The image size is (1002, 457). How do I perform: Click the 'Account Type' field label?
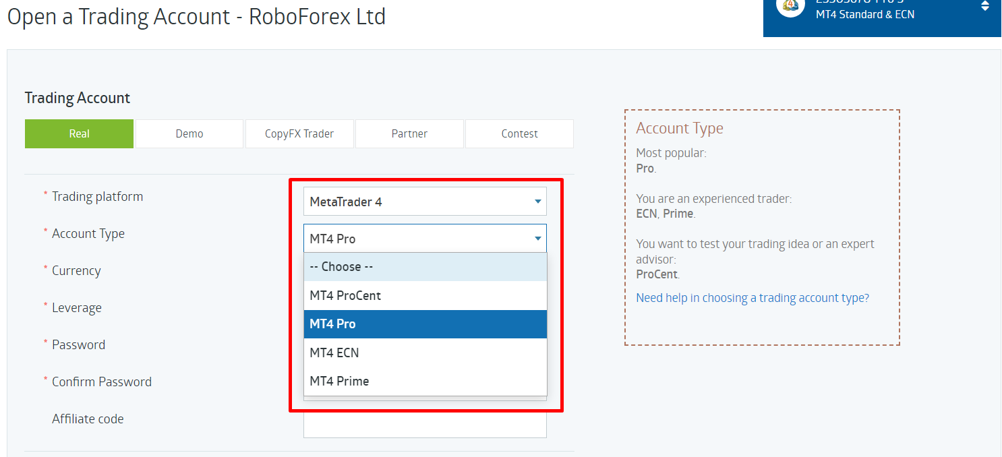[88, 234]
